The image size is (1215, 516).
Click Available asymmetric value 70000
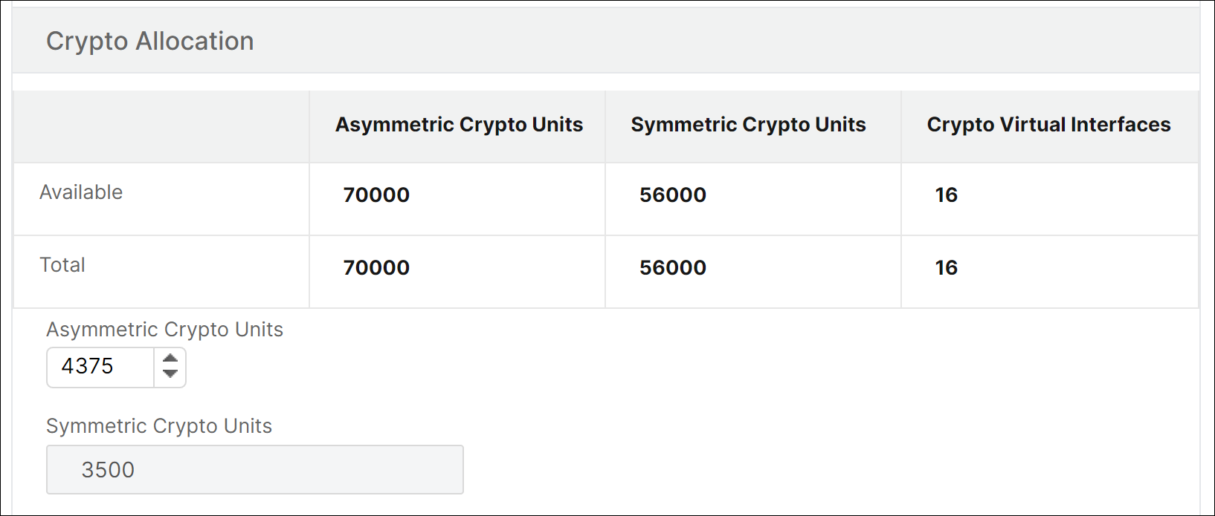[x=376, y=195]
